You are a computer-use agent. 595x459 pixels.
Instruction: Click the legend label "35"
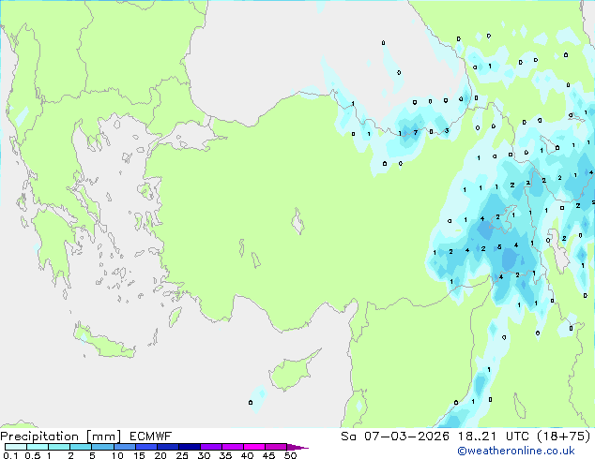[225, 455]
